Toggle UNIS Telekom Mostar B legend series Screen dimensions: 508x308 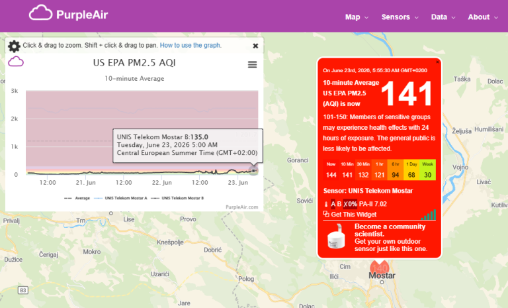click(177, 198)
